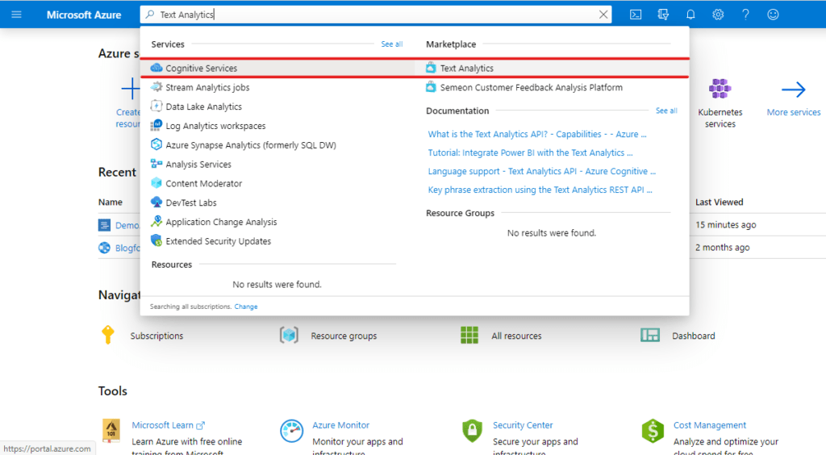Click See all next to Documentation
826x455 pixels.
click(x=666, y=111)
